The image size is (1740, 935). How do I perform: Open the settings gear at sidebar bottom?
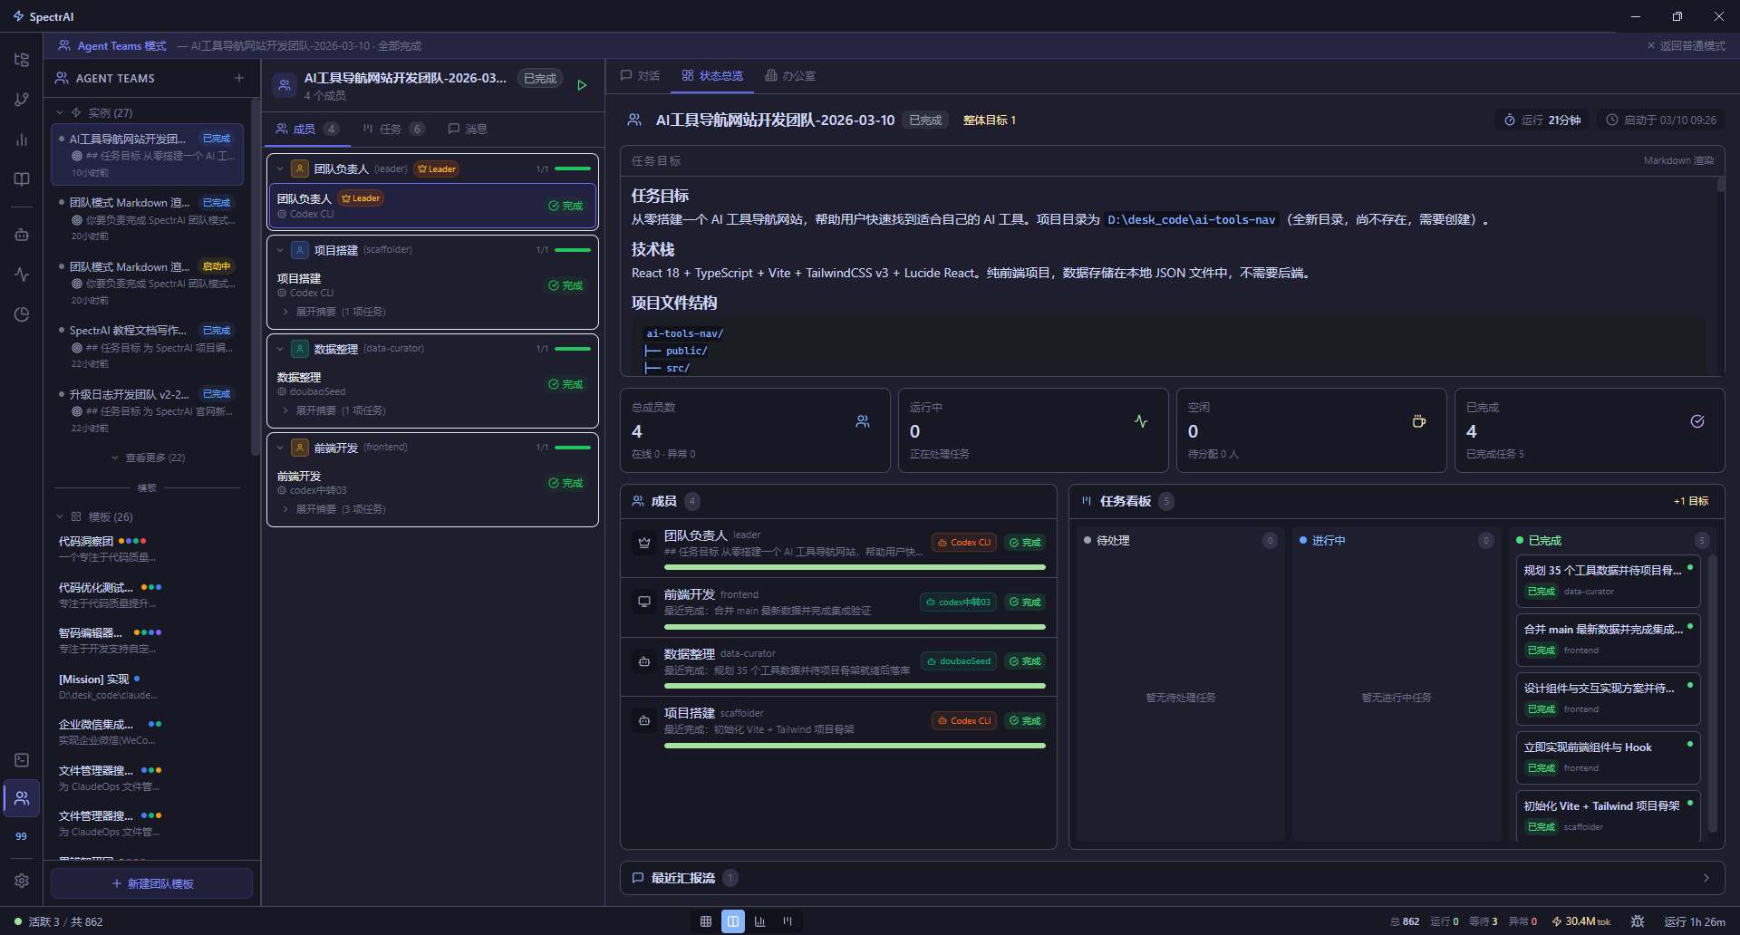click(21, 880)
